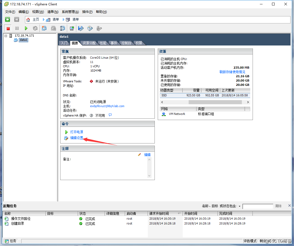Click the 编辑设置 settings icon
Screen dimensions: 294x246
click(66, 138)
